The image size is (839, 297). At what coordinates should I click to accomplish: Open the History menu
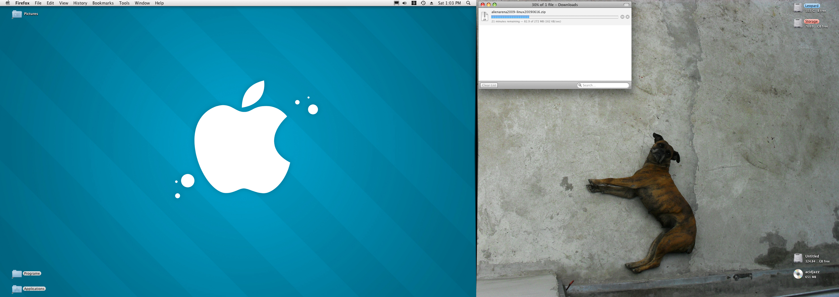tap(80, 3)
